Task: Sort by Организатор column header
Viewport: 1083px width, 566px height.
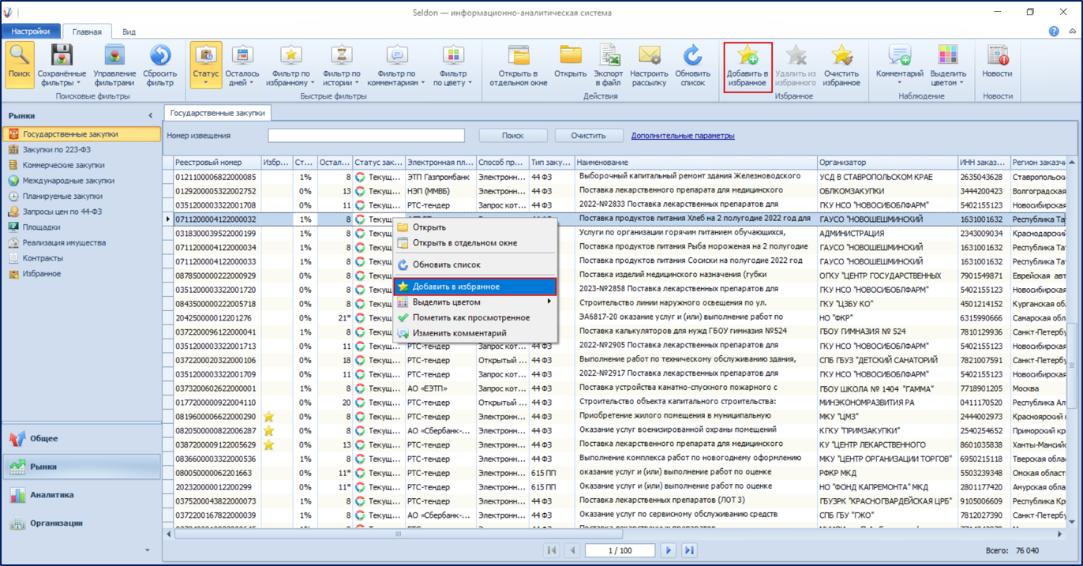Action: click(886, 162)
